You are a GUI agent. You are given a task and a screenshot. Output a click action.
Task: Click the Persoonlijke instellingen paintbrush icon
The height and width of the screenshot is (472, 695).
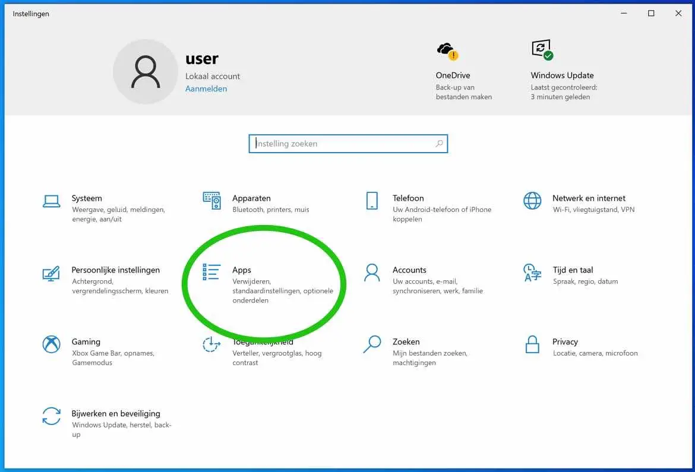(x=51, y=273)
